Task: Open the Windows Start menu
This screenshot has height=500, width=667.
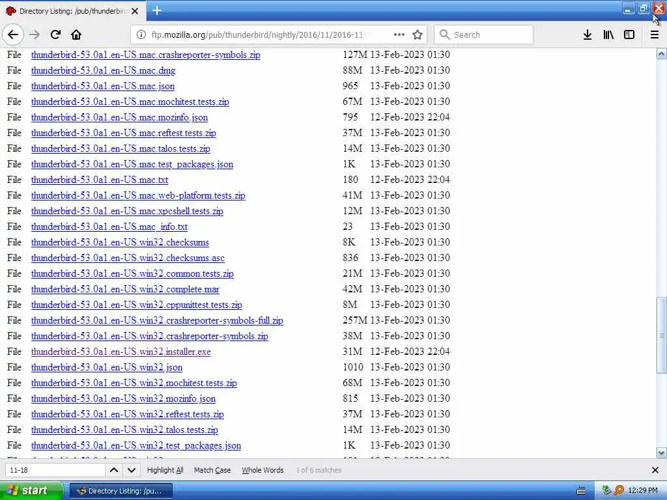Action: click(31, 490)
